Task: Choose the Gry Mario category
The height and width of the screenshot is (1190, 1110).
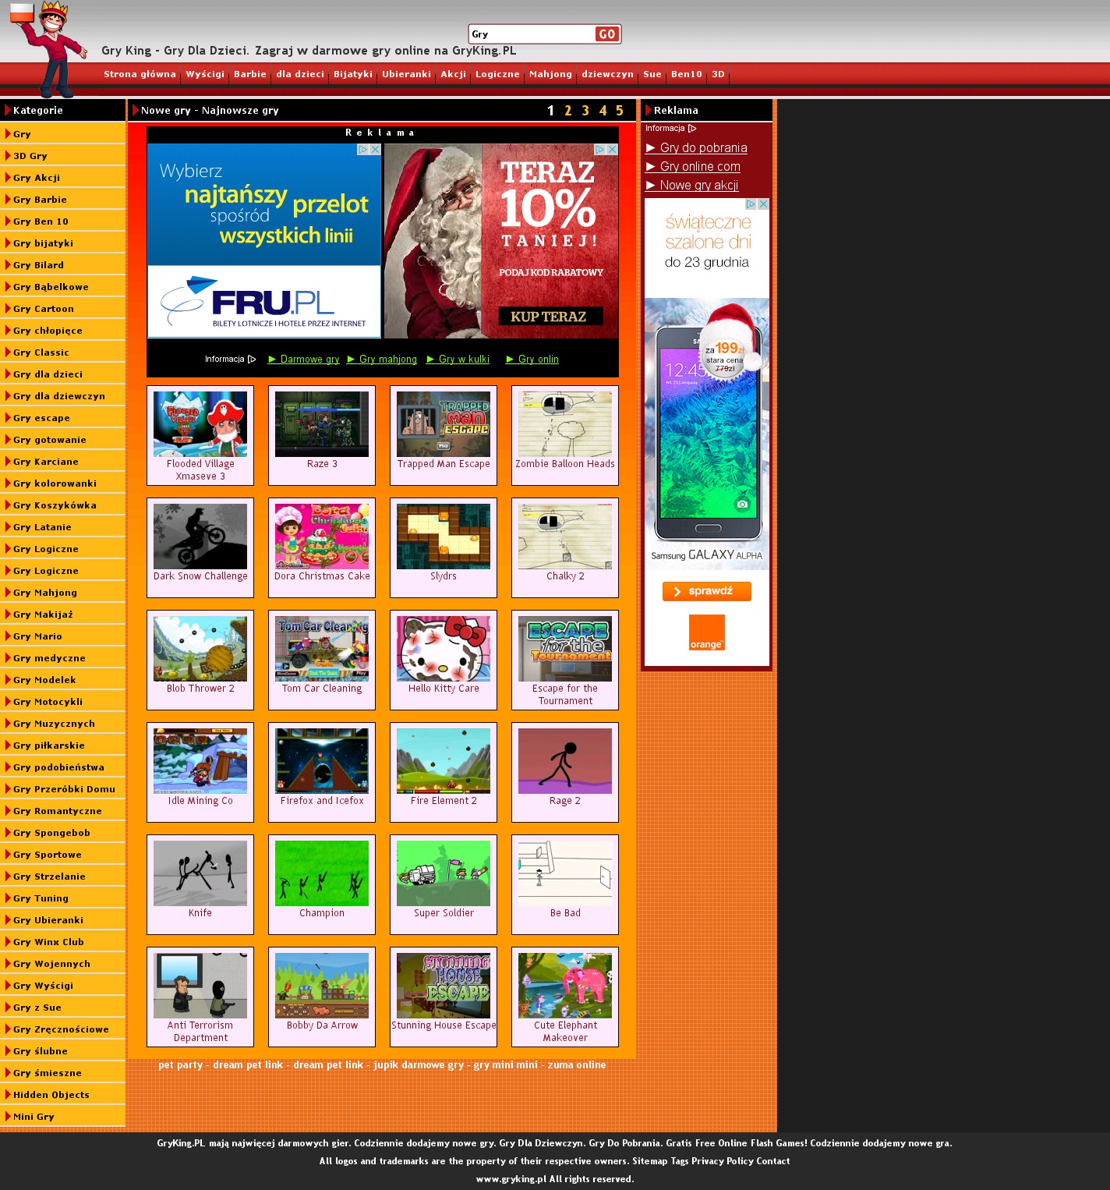Action: [37, 636]
